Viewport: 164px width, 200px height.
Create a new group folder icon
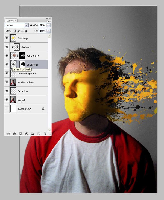(x=33, y=134)
